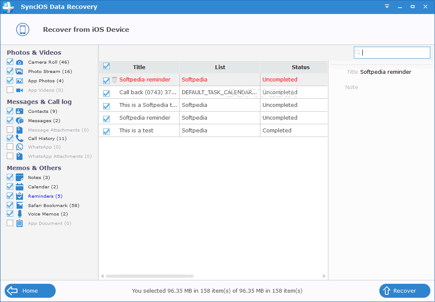This screenshot has width=435, height=302.
Task: Open the Calendar (2) category
Action: pyautogui.click(x=43, y=187)
